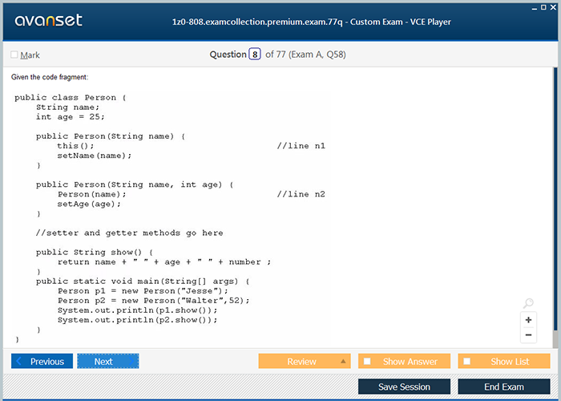Screen dimensions: 561x401
Task: Tick the Mark checkbox for this question
Action: (x=14, y=55)
